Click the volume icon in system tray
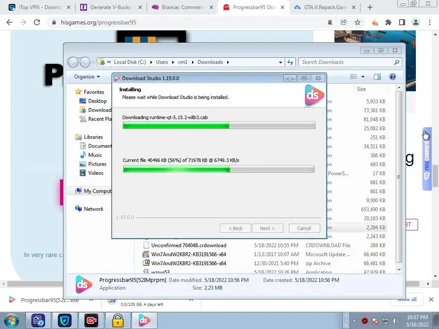The height and width of the screenshot is (329, 439). [396, 321]
